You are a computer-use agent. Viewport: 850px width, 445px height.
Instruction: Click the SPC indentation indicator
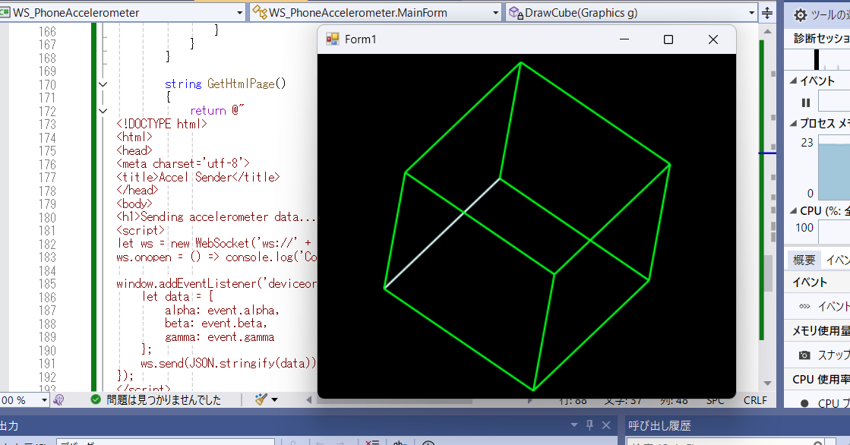[715, 400]
